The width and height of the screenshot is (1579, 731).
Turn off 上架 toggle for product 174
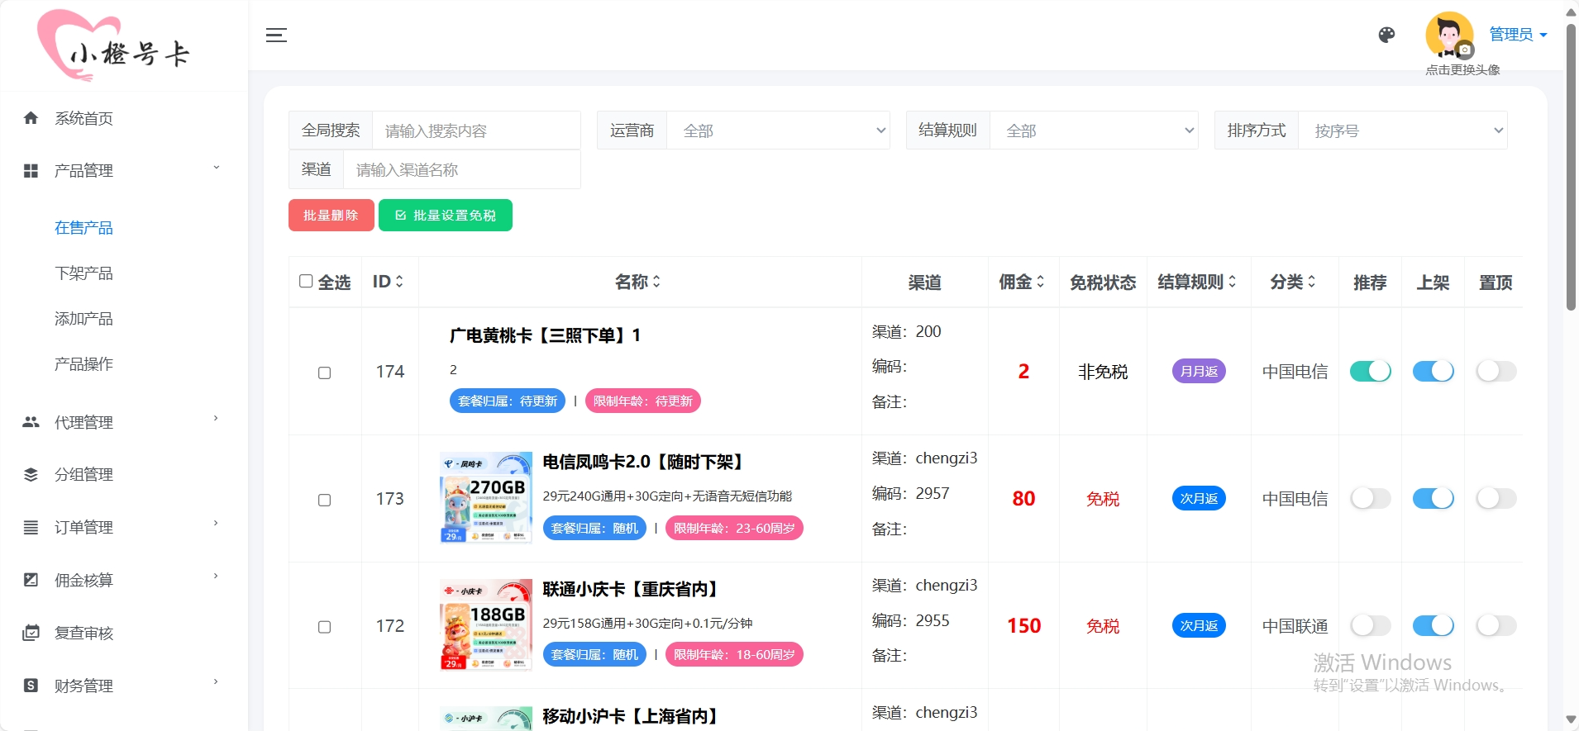pyautogui.click(x=1433, y=372)
